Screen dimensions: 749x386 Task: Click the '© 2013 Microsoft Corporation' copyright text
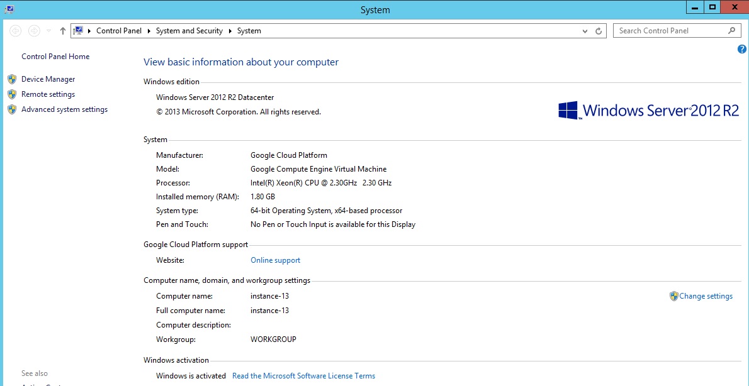pyautogui.click(x=239, y=112)
